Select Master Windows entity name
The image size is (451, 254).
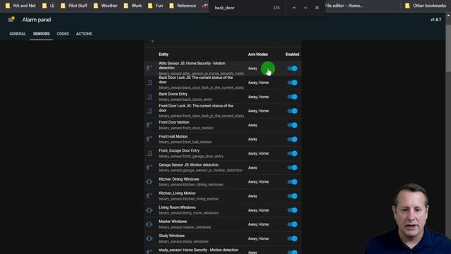coord(173,222)
